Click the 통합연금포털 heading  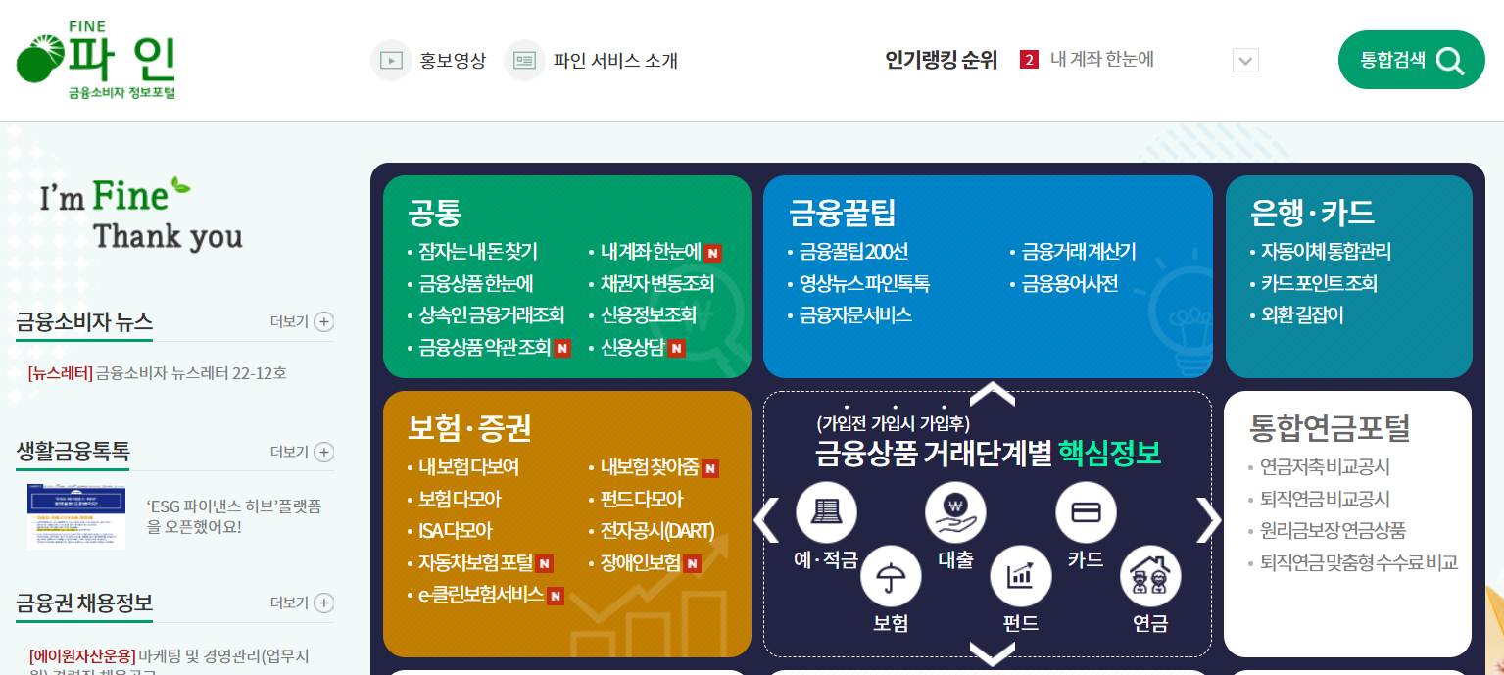(x=1330, y=427)
